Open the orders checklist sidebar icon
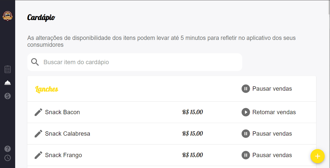This screenshot has height=168, width=330. tap(8, 69)
